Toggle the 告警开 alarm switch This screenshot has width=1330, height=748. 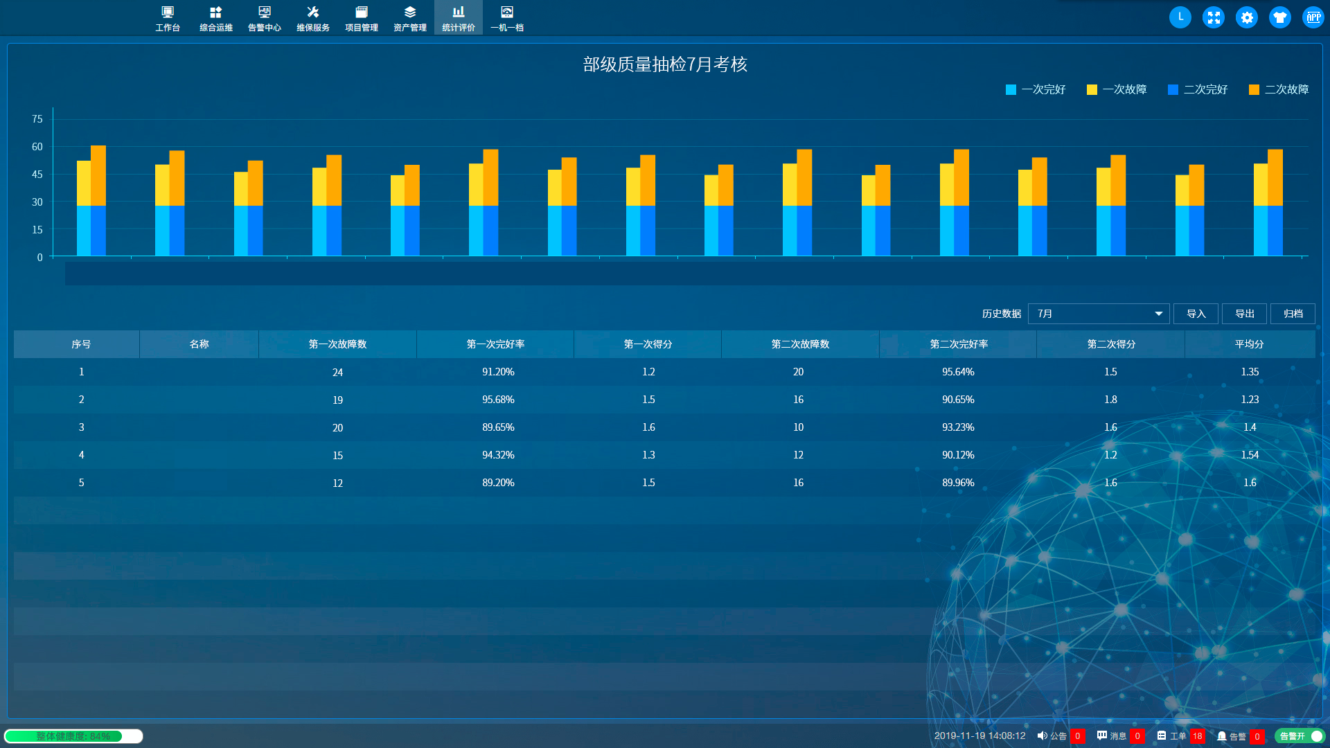click(1300, 736)
